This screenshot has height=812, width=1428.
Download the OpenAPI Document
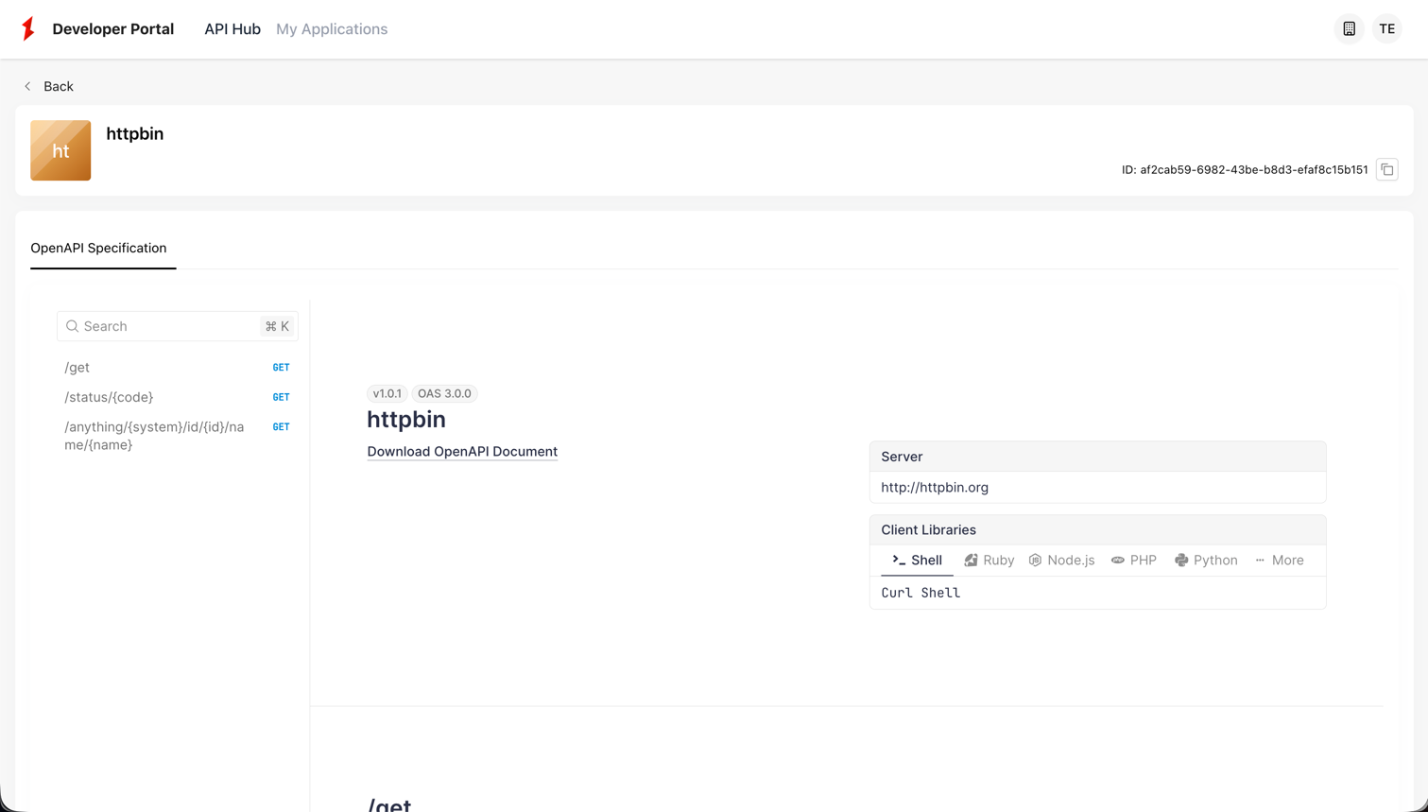461,451
